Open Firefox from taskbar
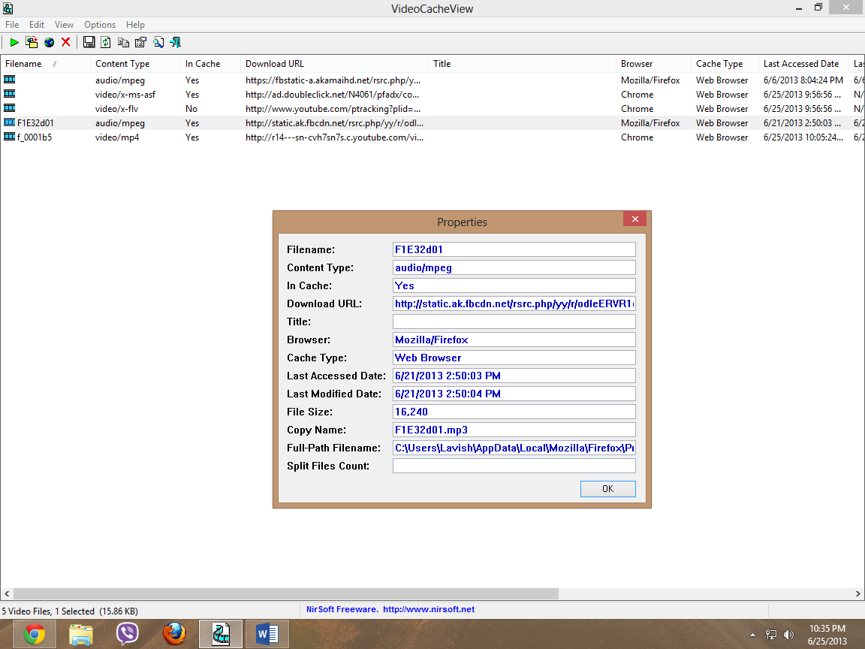This screenshot has height=649, width=865. (x=173, y=633)
